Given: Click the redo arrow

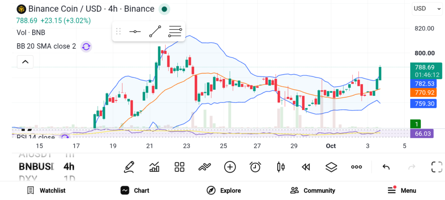Looking at the screenshot, I should [412, 167].
